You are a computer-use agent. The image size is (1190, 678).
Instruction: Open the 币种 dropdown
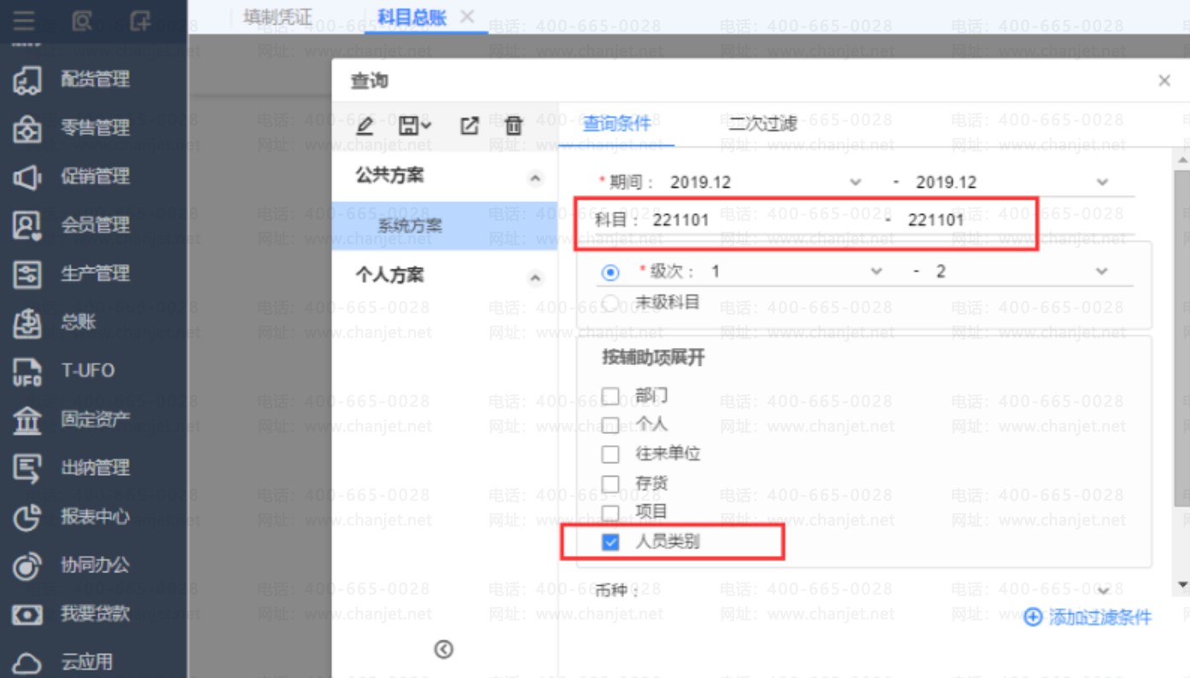point(1102,590)
